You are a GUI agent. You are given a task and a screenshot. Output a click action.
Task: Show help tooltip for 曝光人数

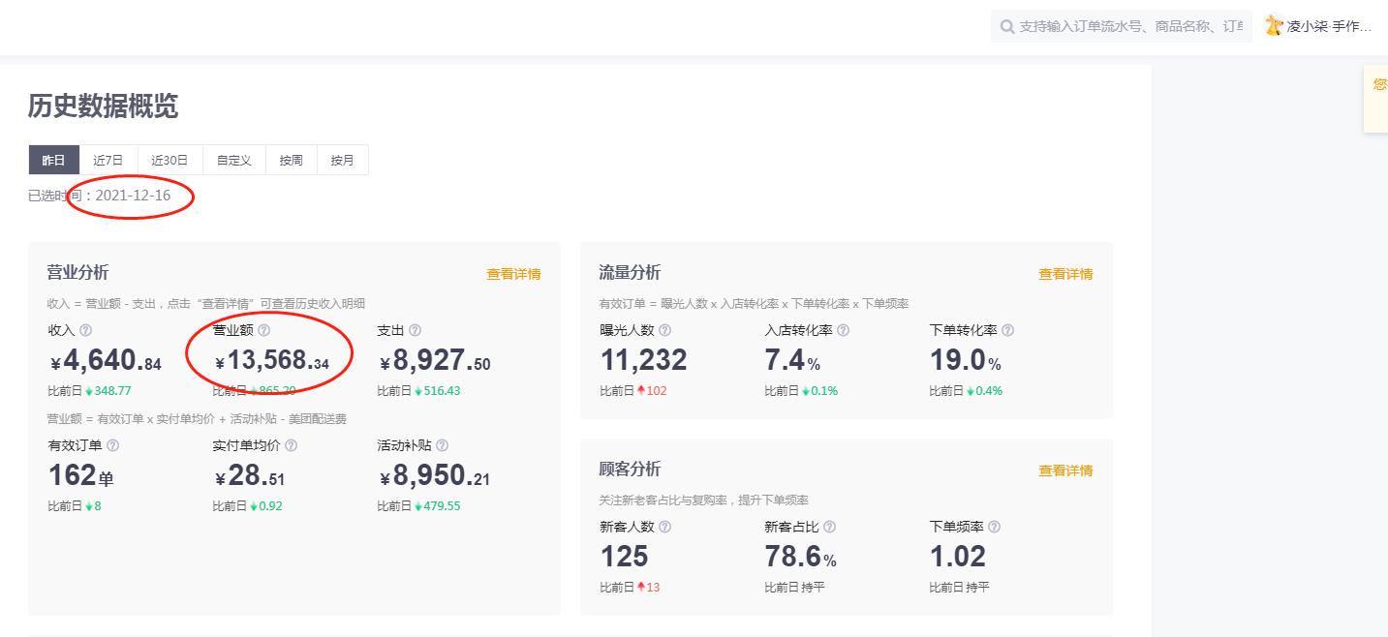point(664,330)
